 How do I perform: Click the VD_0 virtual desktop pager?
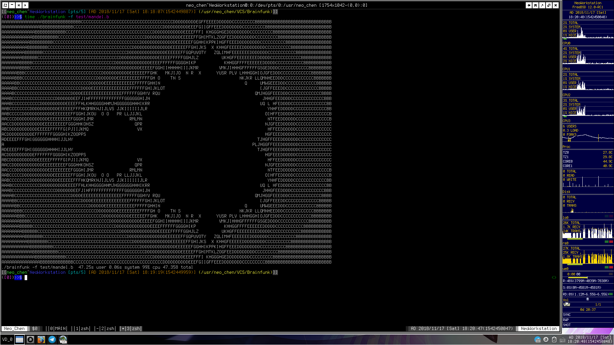point(7,339)
